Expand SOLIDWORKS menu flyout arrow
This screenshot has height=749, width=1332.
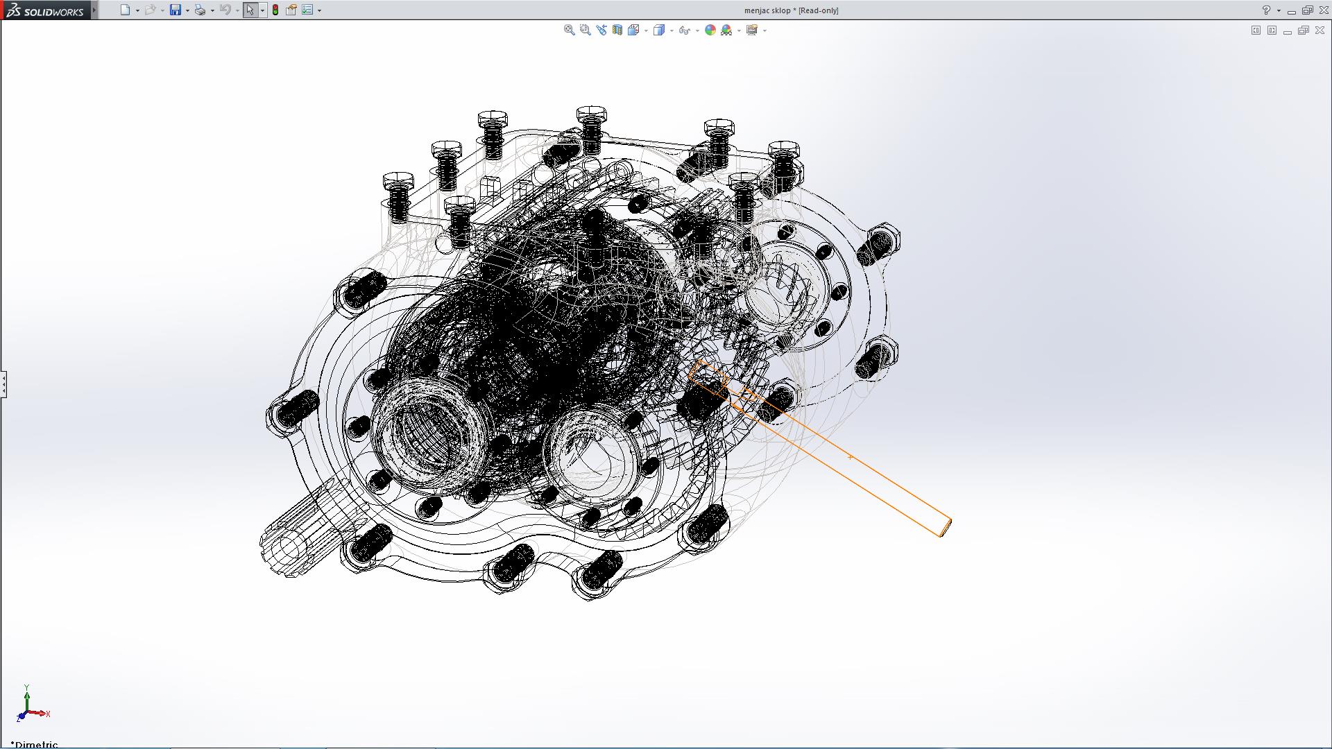tap(94, 10)
